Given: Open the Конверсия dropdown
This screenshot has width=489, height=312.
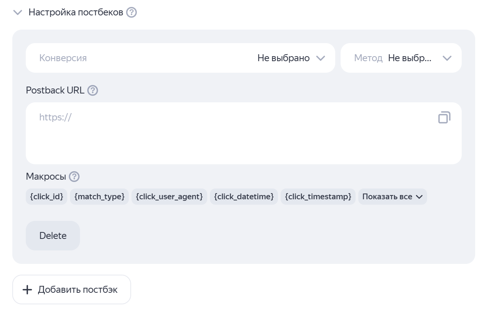Looking at the screenshot, I should pos(180,58).
